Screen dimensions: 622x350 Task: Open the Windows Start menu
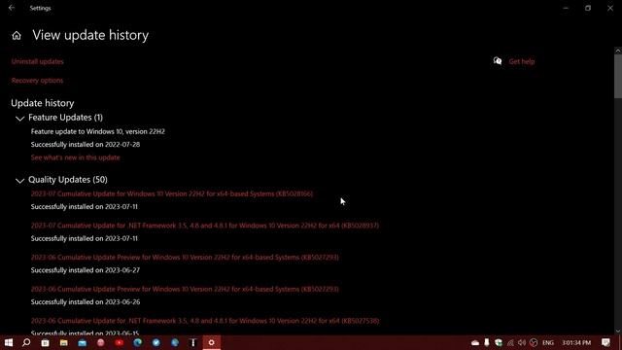(x=9, y=342)
